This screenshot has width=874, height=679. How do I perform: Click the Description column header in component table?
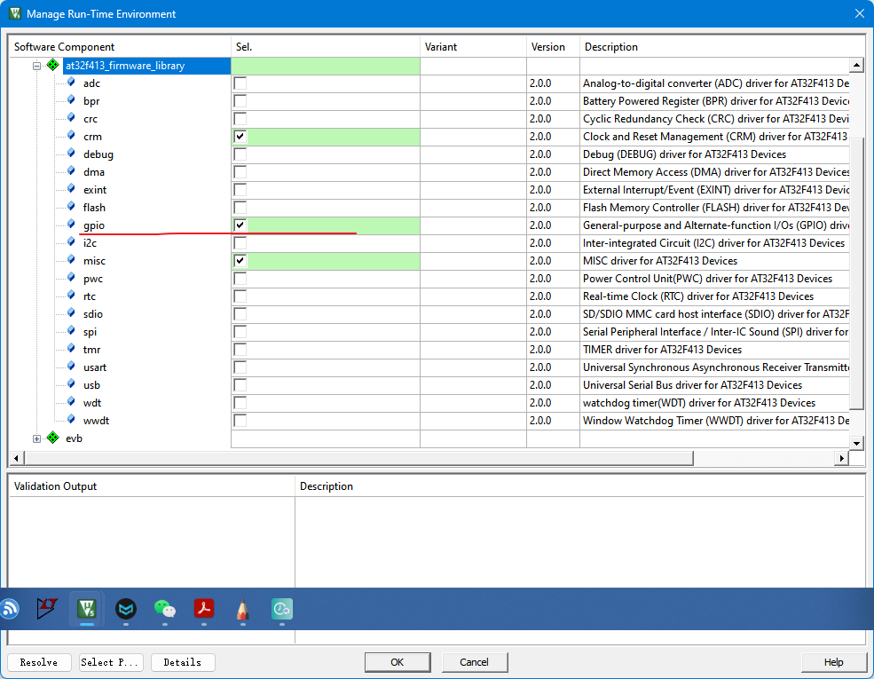pyautogui.click(x=722, y=47)
